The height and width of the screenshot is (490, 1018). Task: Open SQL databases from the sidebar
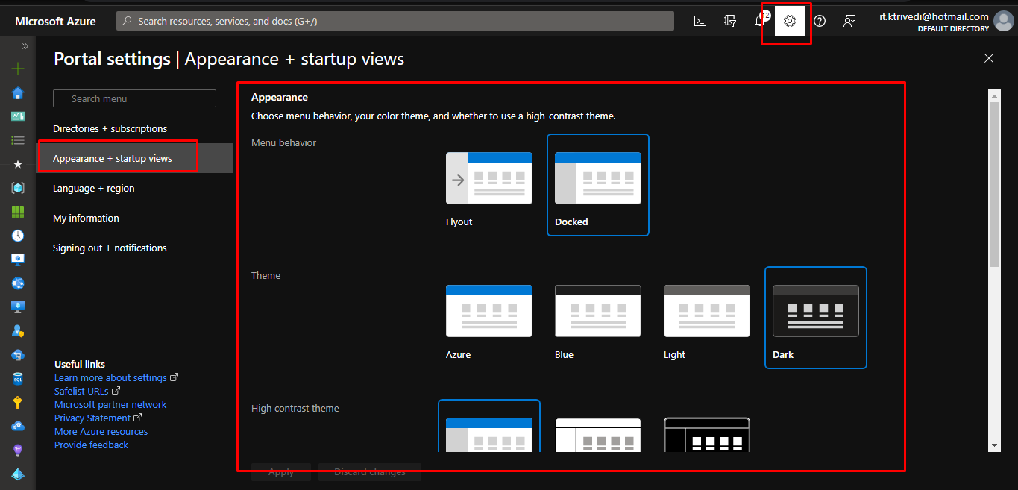(18, 379)
